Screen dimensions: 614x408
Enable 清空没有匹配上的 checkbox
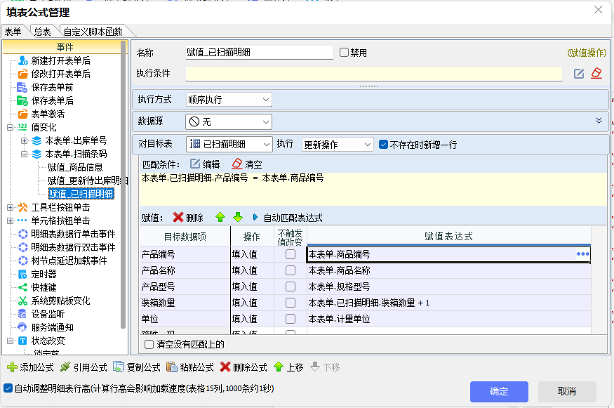(x=149, y=345)
